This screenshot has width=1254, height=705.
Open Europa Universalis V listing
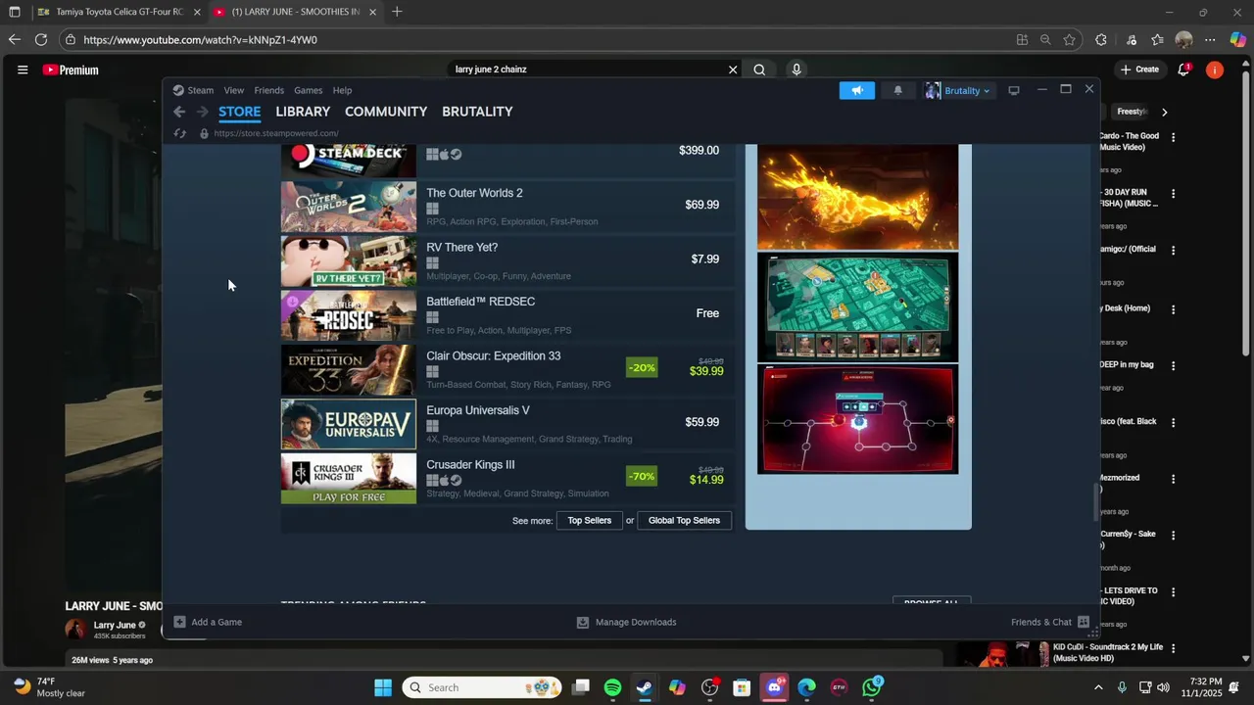tap(507, 423)
